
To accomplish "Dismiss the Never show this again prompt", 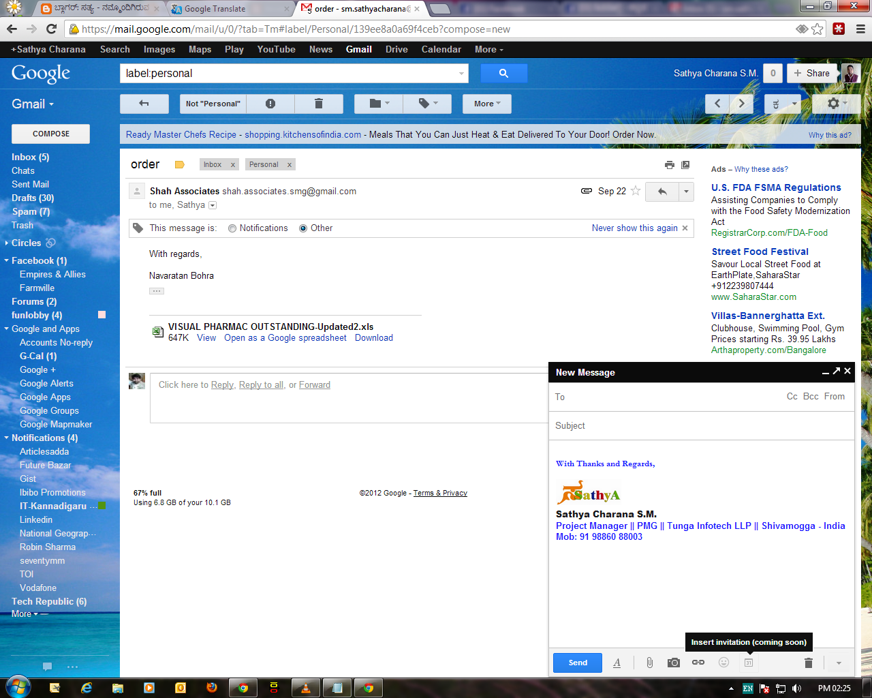I will (685, 228).
